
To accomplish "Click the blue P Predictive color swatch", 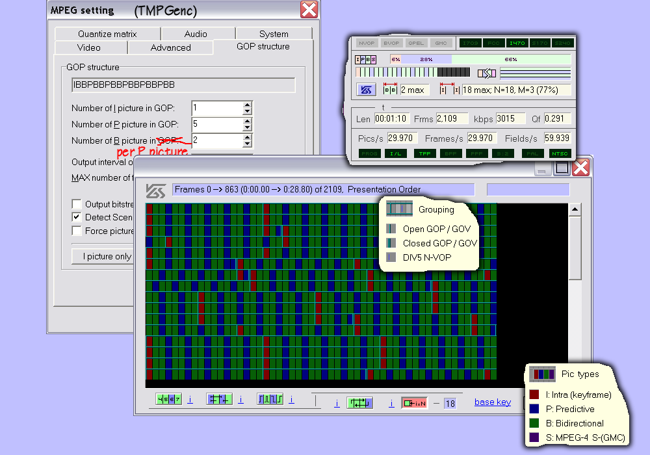I will tap(534, 409).
